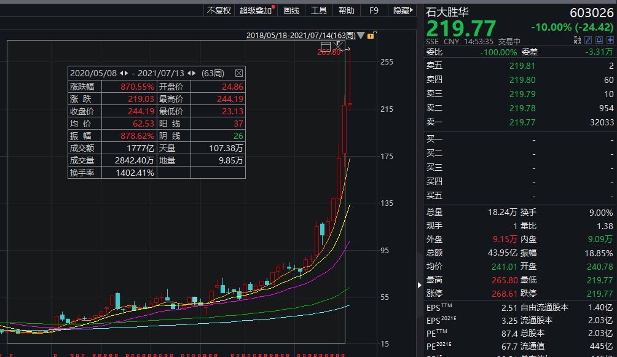The height and width of the screenshot is (357, 617).
Task: Collapse side panel with 隐藏 button
Action: pyautogui.click(x=402, y=10)
